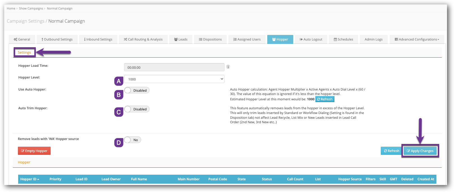454x192 pixels.
Task: Click Refresh next to Estimated Hopper Level
Action: pyautogui.click(x=325, y=99)
